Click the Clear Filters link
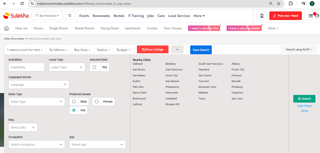The image size is (320, 153). tap(304, 106)
